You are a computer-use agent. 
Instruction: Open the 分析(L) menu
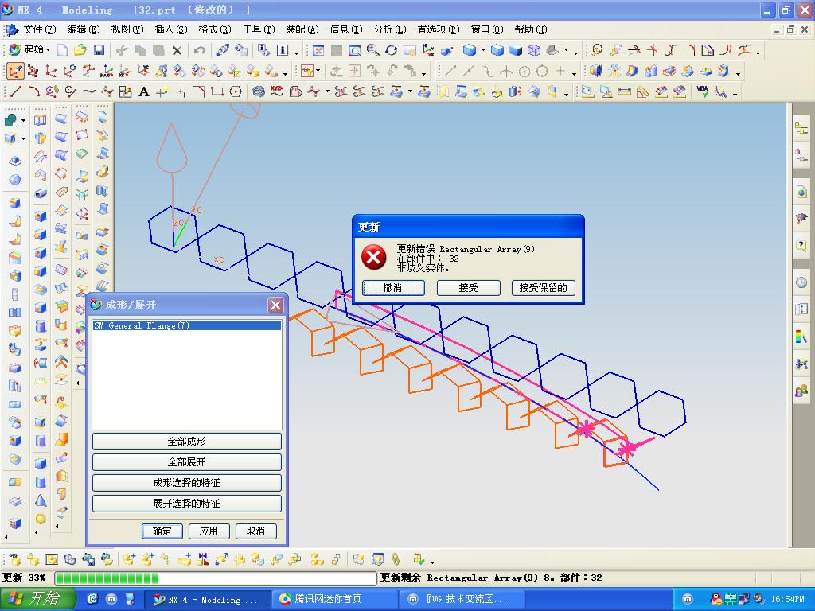[x=389, y=29]
